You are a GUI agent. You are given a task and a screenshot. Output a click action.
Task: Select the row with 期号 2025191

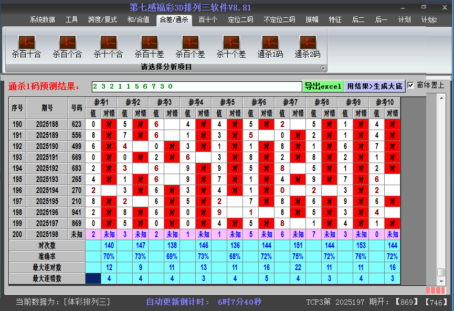pos(204,157)
